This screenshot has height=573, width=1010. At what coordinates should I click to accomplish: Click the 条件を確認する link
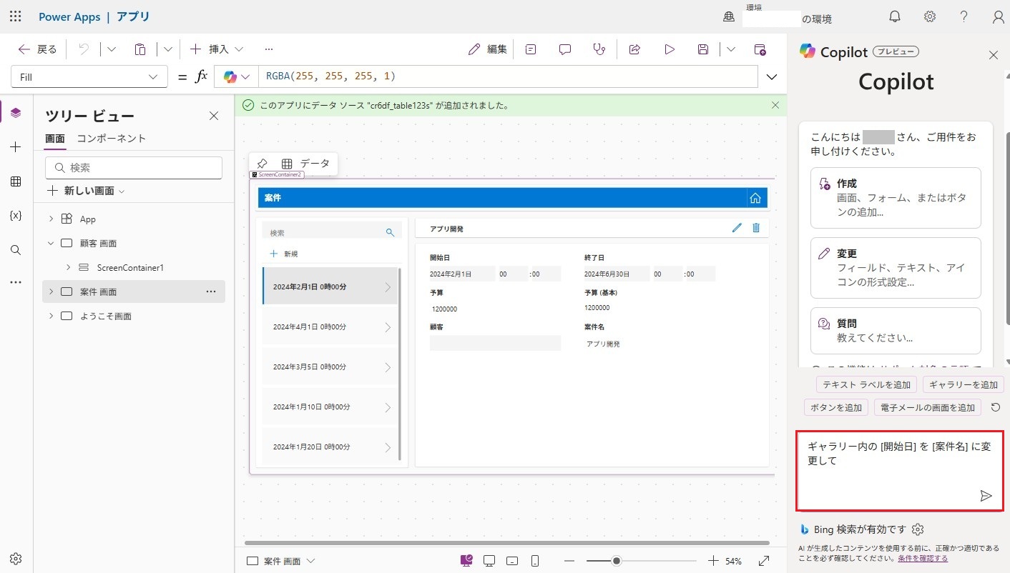pyautogui.click(x=923, y=558)
